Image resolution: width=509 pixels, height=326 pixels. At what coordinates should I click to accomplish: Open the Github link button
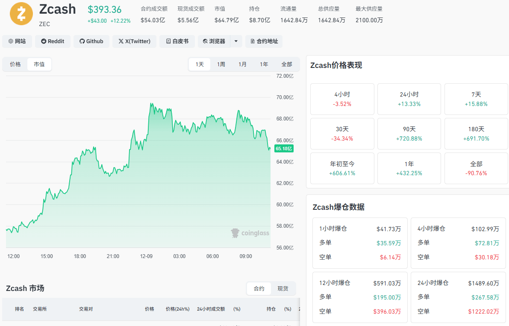point(91,41)
